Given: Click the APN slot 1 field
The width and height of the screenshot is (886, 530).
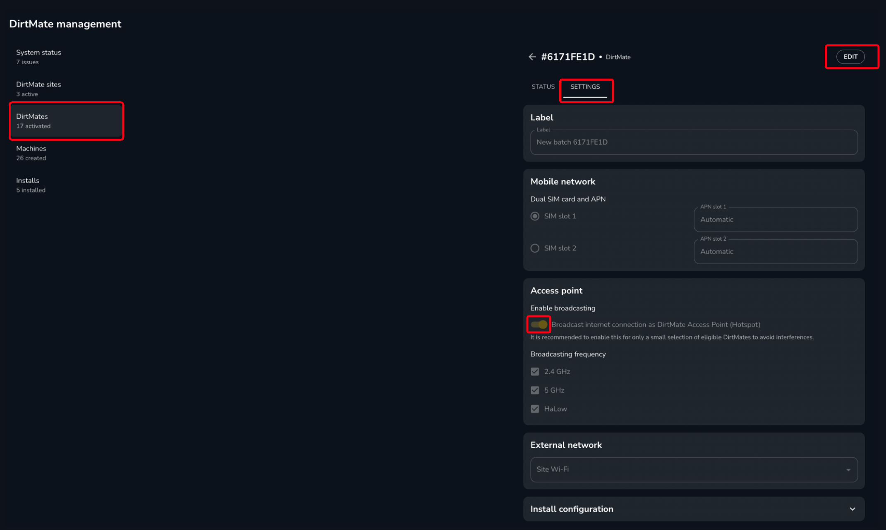Looking at the screenshot, I should tap(776, 220).
